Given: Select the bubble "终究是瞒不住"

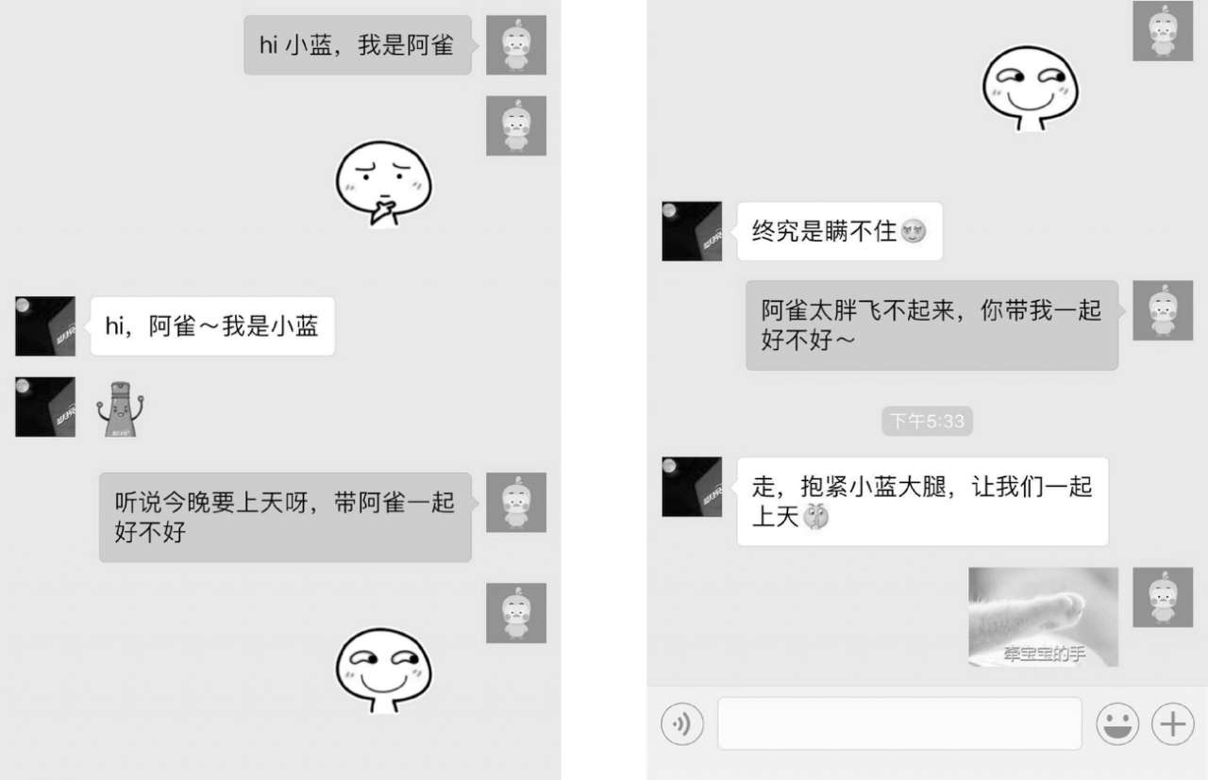Looking at the screenshot, I should tap(840, 231).
